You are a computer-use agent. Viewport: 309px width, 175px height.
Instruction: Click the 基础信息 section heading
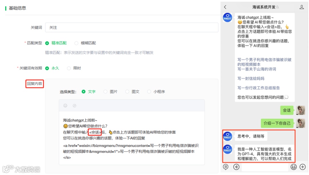(x=17, y=8)
